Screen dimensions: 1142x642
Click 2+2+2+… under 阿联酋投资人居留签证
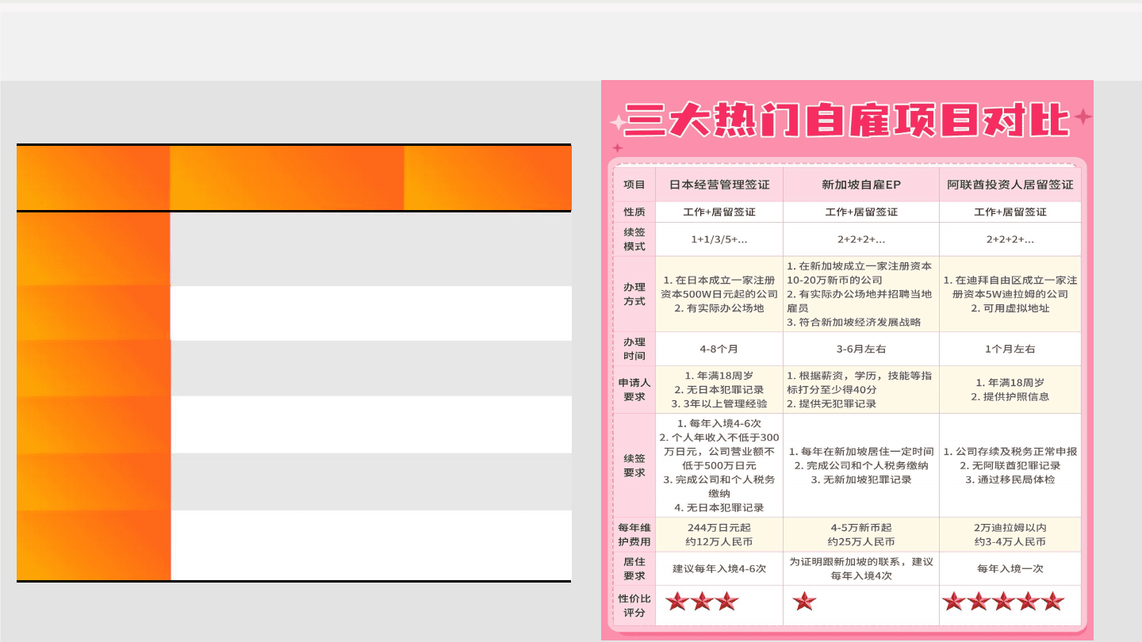pos(1010,239)
